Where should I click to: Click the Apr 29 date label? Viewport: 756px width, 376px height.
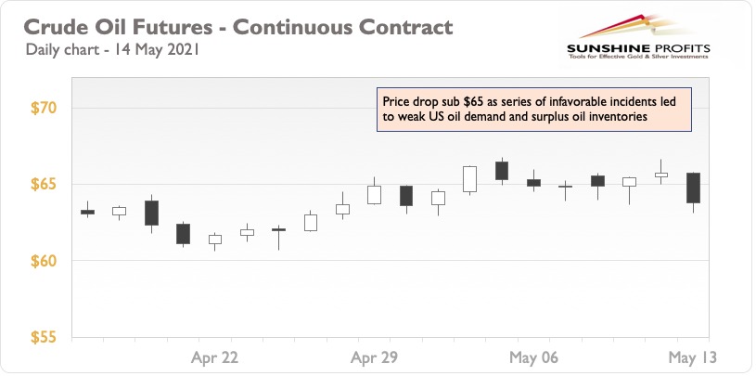click(x=375, y=357)
